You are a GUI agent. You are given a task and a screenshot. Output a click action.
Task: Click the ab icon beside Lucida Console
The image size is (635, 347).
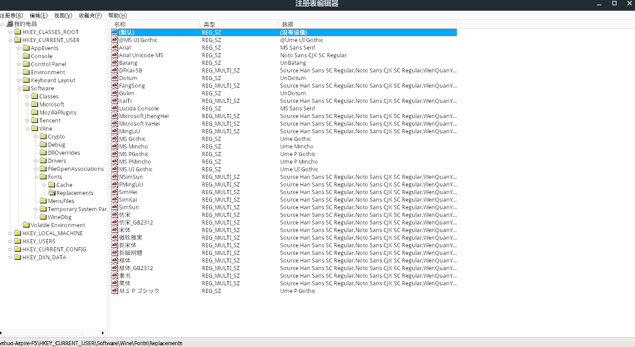tap(115, 108)
